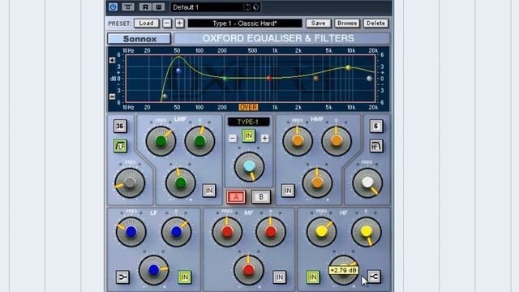Image resolution: width=519 pixels, height=292 pixels.
Task: Click the HMF Q orange knob
Action: 337,140
